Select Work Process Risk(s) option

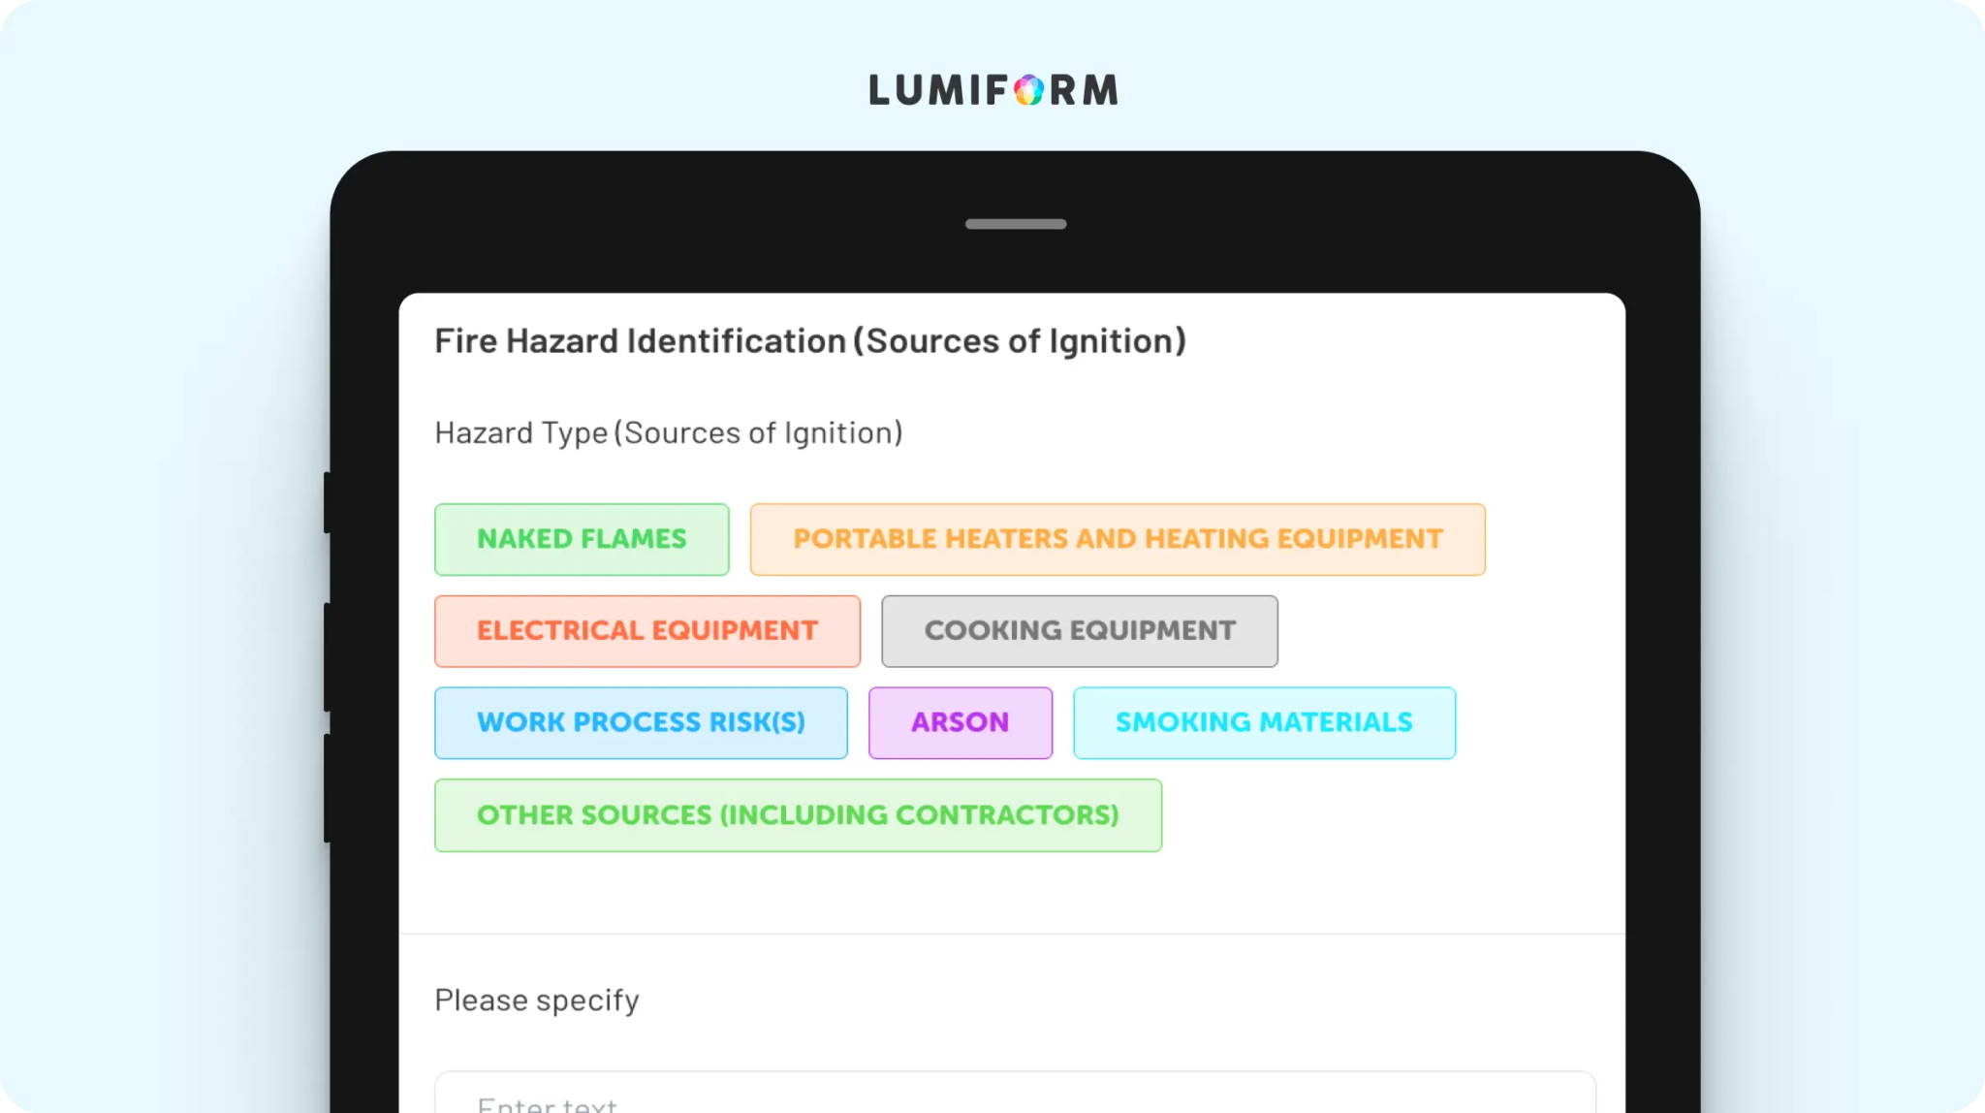tap(641, 723)
